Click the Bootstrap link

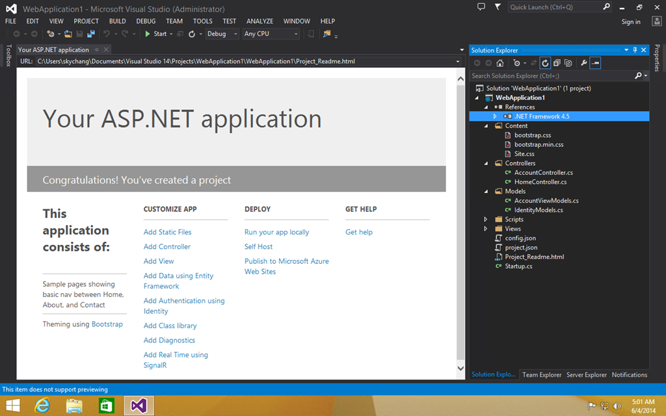107,324
